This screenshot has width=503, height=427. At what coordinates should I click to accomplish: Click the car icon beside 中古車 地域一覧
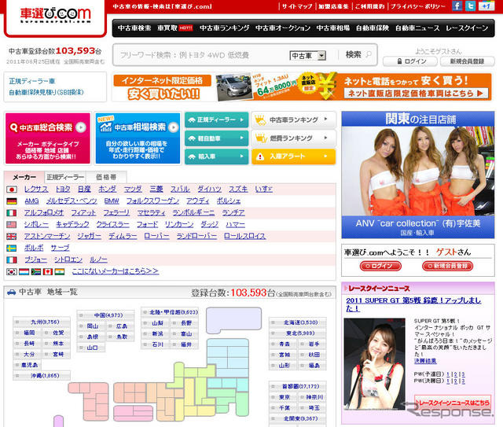point(11,293)
